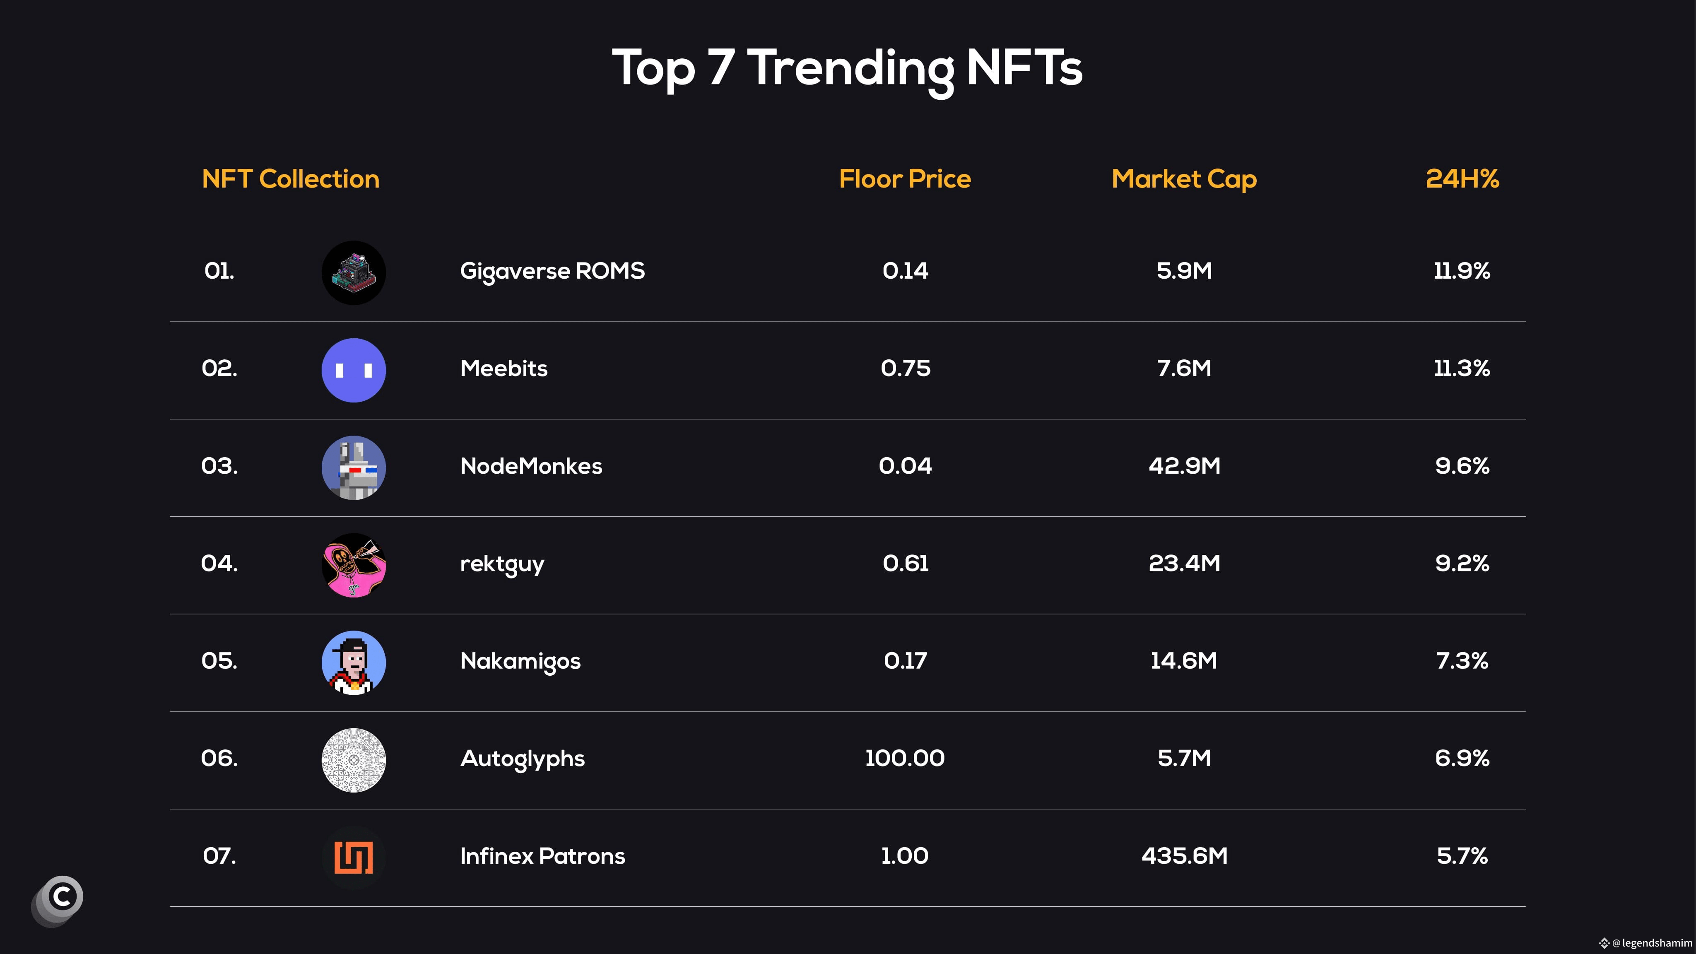
Task: Select the NodeMonkes pixel avatar icon
Action: pos(354,467)
